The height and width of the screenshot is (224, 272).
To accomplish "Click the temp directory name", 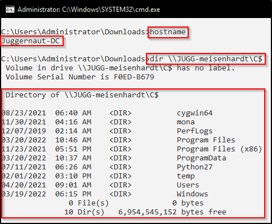I will pyautogui.click(x=186, y=176).
